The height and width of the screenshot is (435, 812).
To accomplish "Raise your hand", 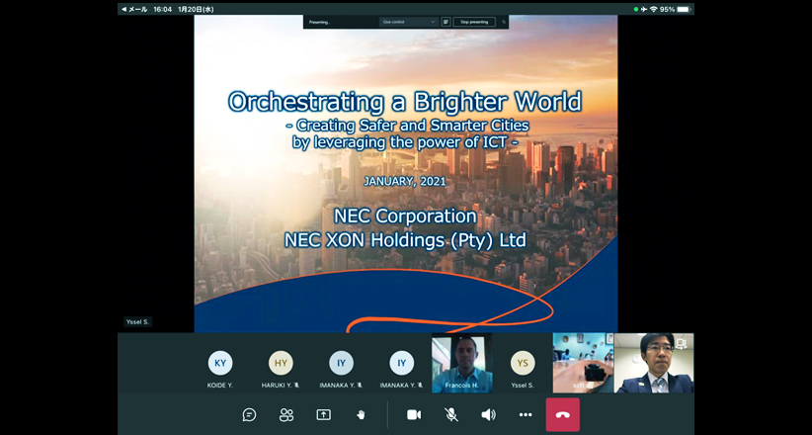I will coord(361,415).
